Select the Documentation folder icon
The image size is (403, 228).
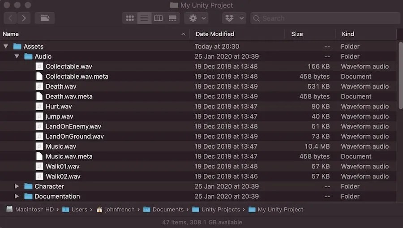28,196
